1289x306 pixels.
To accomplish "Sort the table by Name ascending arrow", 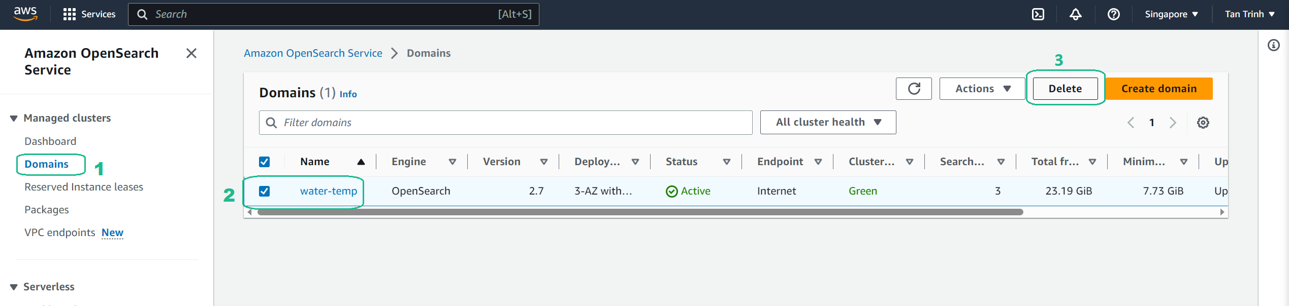I will [361, 162].
